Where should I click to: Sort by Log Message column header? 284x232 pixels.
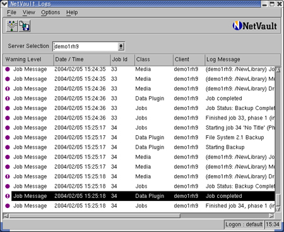click(242, 59)
